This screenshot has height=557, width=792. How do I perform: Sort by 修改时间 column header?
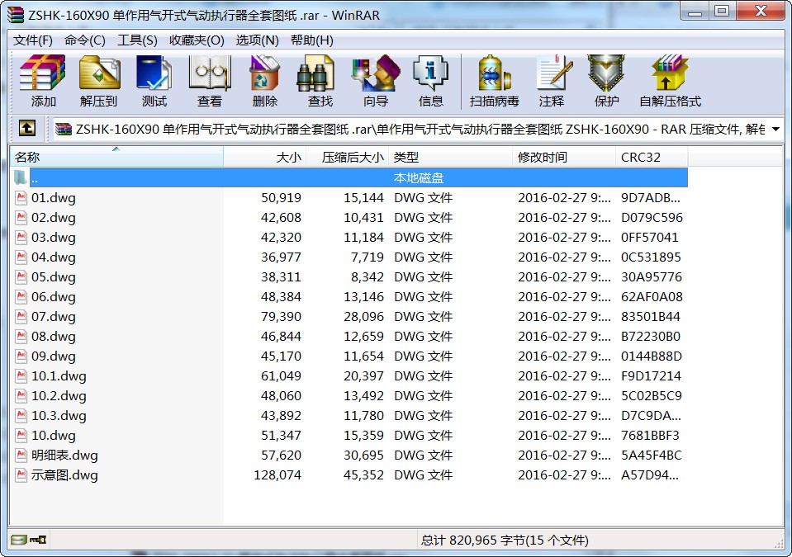pyautogui.click(x=564, y=157)
